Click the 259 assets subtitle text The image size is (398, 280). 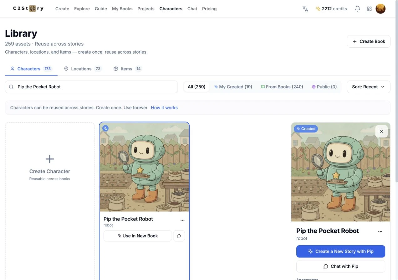44,44
